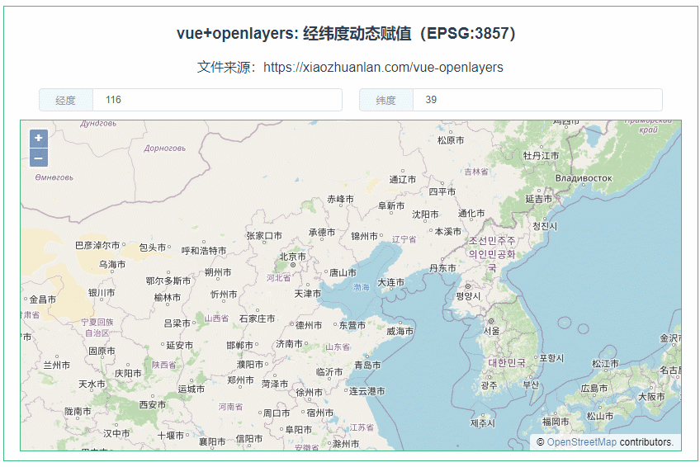Click the 承德市 label on map

pyautogui.click(x=321, y=233)
